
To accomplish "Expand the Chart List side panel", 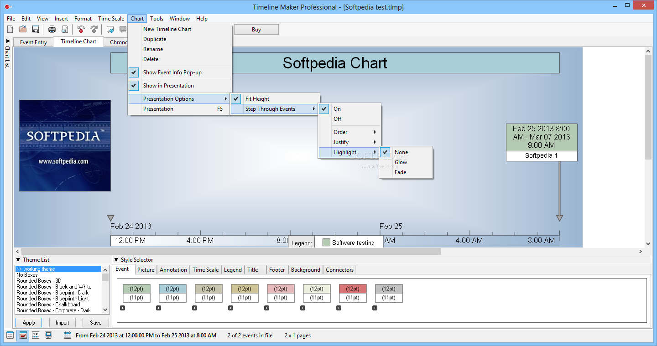I will (x=7, y=41).
